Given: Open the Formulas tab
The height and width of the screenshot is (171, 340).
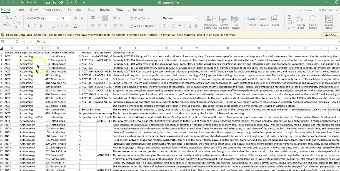Looking at the screenshot, I should [74, 9].
